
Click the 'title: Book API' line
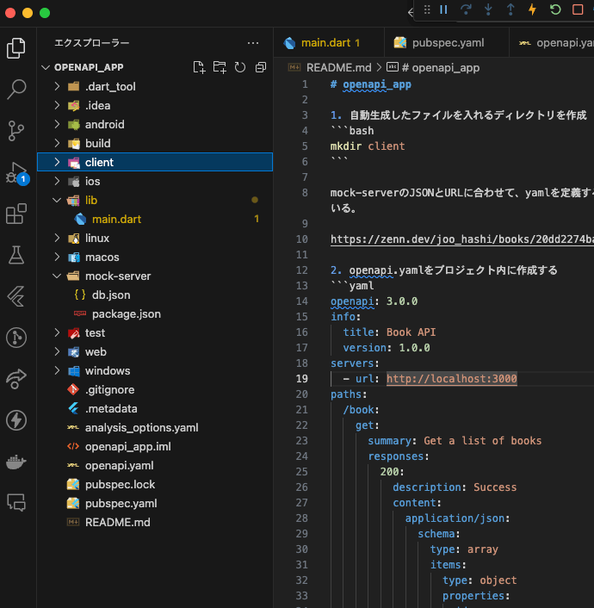click(389, 332)
